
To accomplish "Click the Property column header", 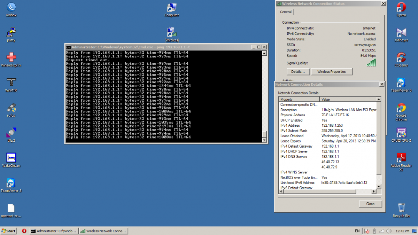I will pyautogui.click(x=299, y=100).
